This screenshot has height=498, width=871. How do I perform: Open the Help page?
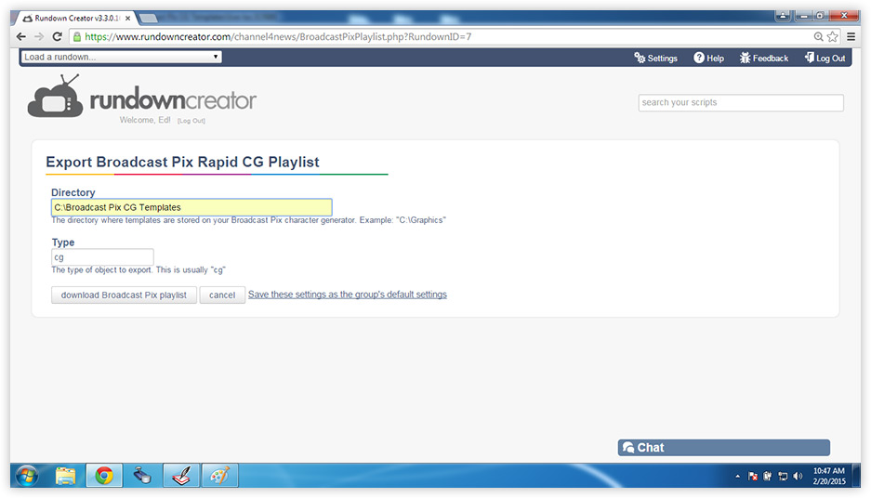click(708, 58)
